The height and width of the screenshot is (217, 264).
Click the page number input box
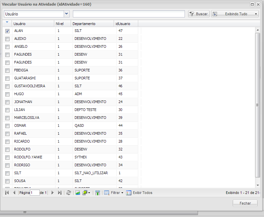pyautogui.click(x=35, y=193)
